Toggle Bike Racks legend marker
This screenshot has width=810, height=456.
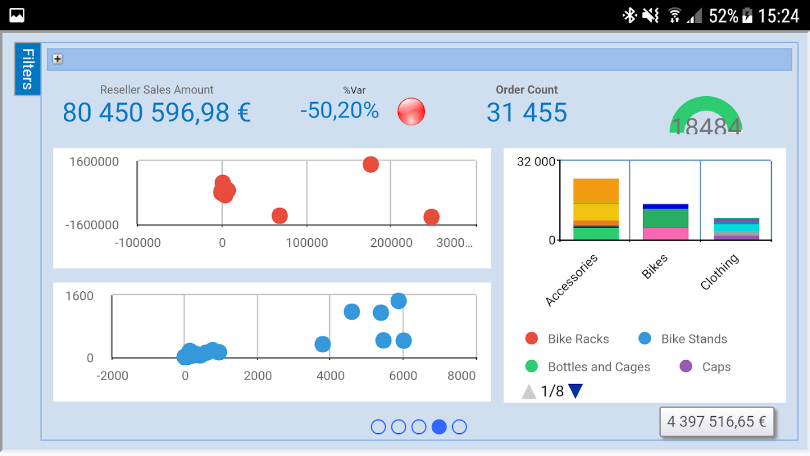point(531,339)
